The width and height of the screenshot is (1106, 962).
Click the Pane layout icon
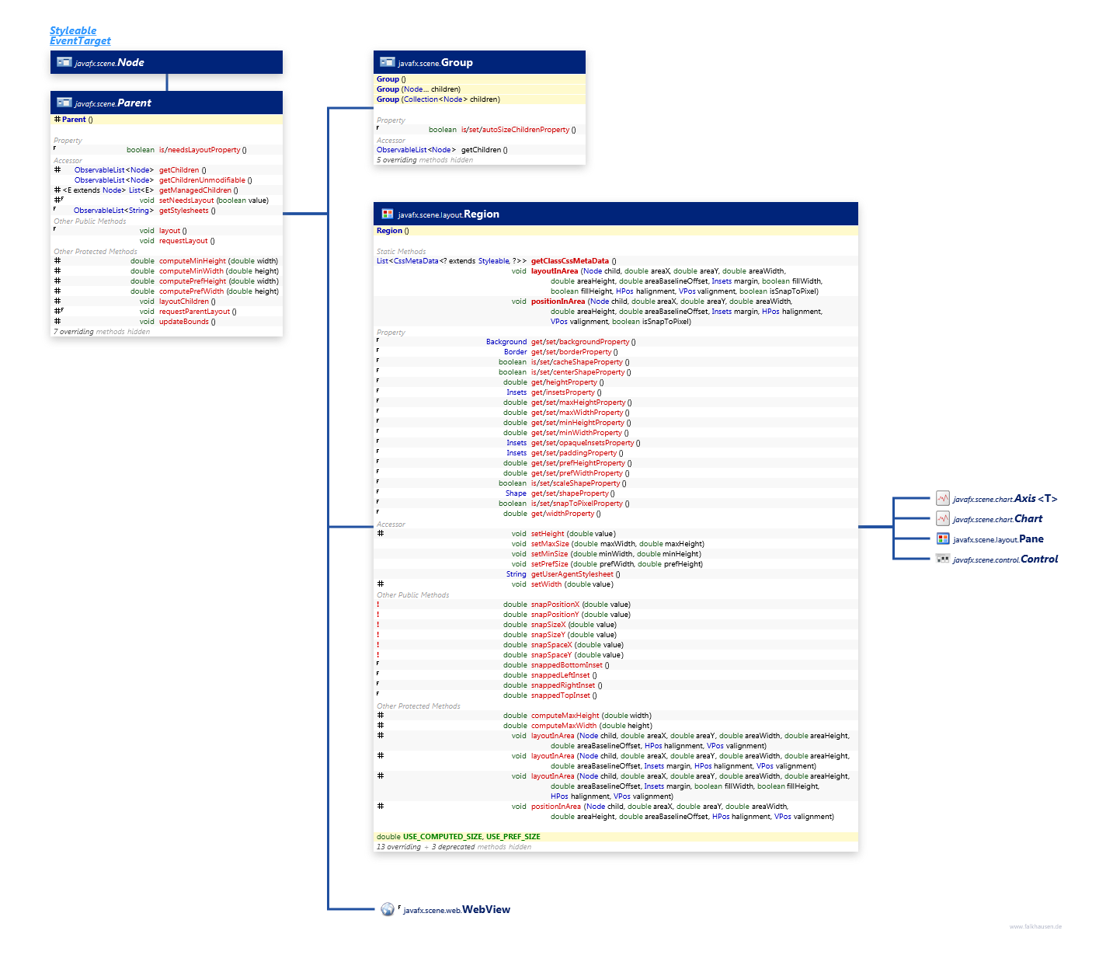tap(942, 539)
